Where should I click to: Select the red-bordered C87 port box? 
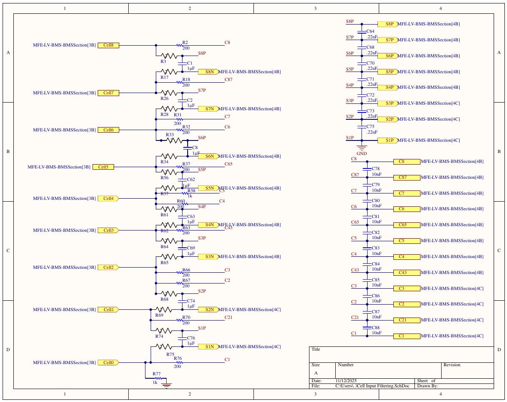click(407, 178)
